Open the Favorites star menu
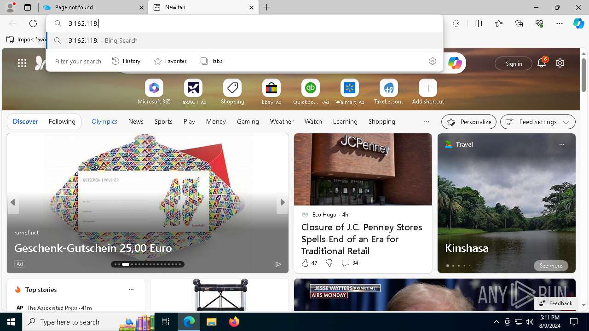589x331 pixels. 499,23
